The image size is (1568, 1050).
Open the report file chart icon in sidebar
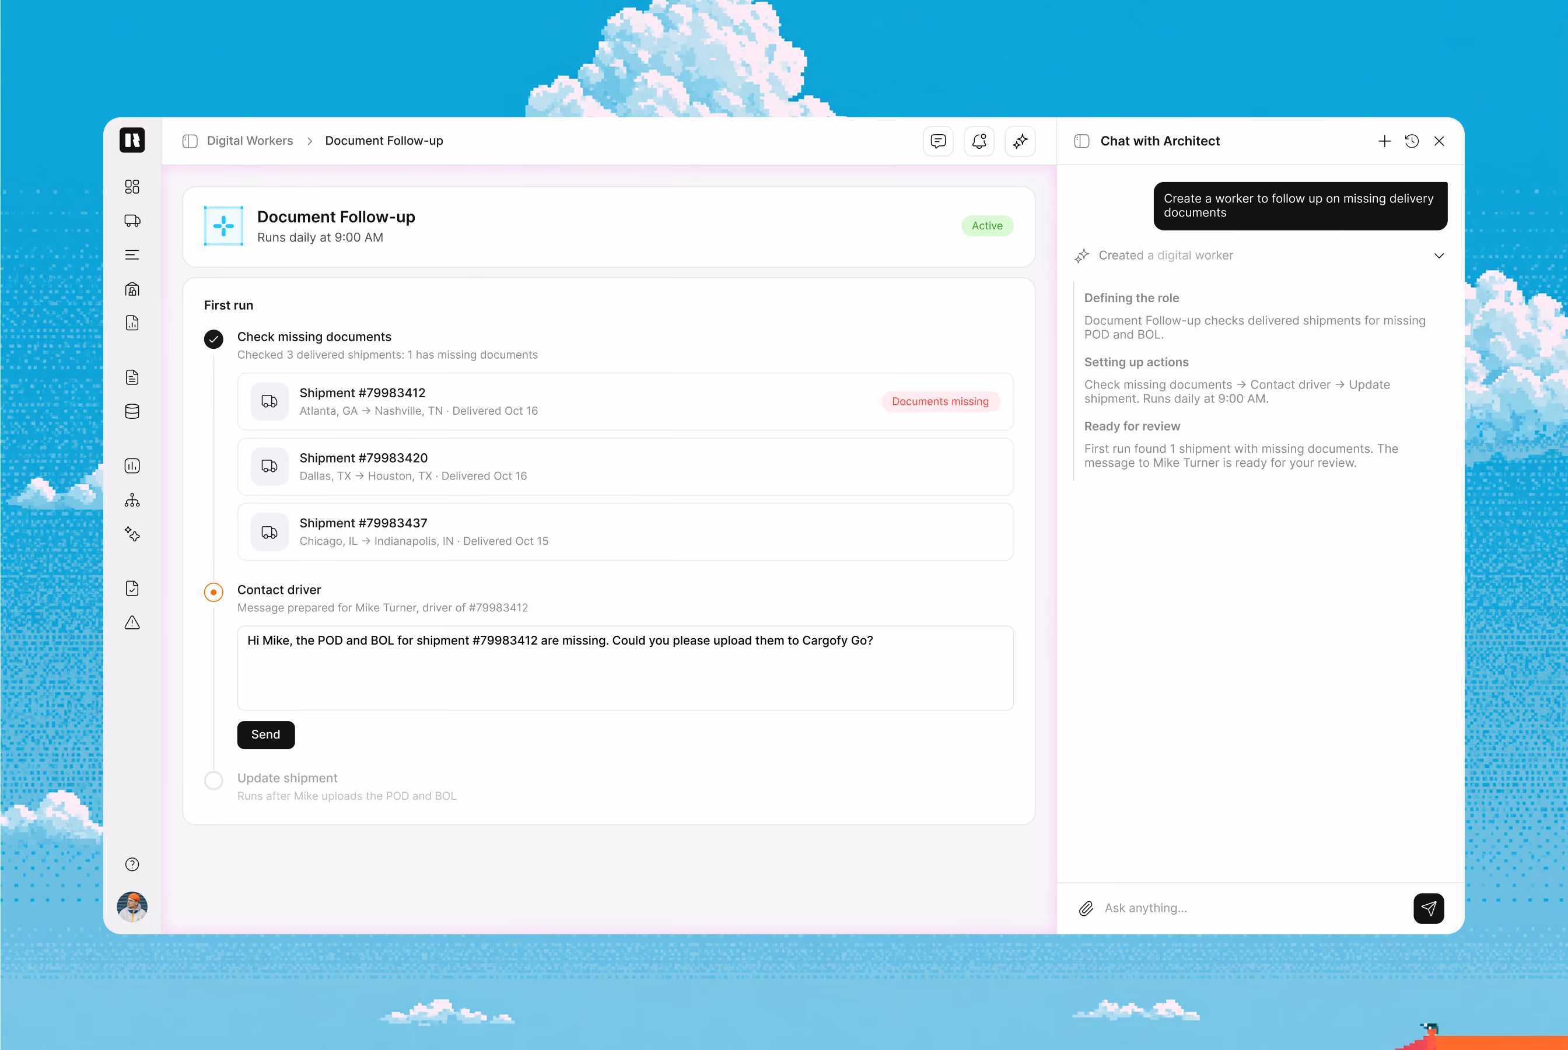coord(132,323)
